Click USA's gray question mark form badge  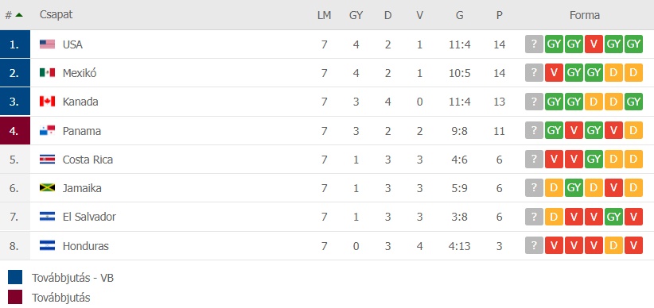(534, 44)
